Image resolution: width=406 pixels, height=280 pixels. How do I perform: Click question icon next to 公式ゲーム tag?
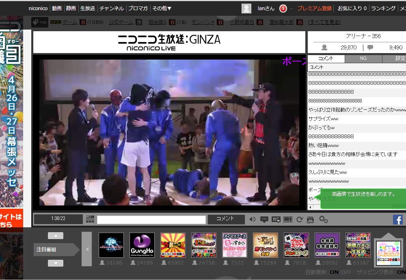[139, 22]
